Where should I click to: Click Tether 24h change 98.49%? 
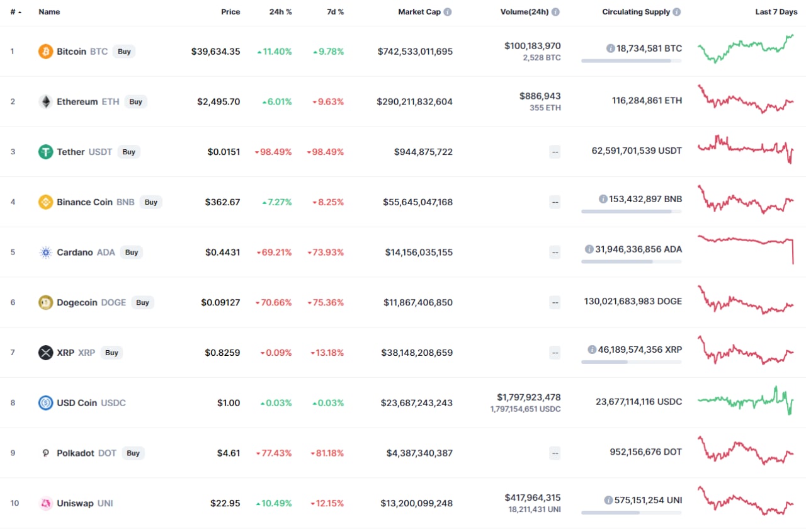(x=273, y=152)
